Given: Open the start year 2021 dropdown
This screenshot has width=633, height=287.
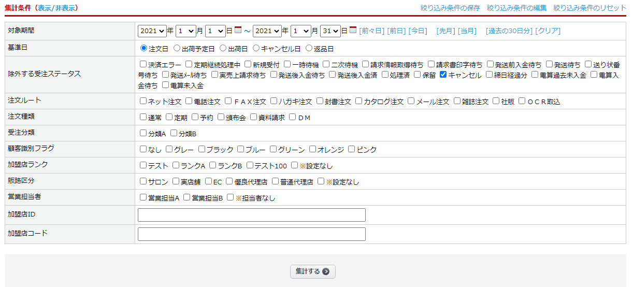Looking at the screenshot, I should 152,31.
